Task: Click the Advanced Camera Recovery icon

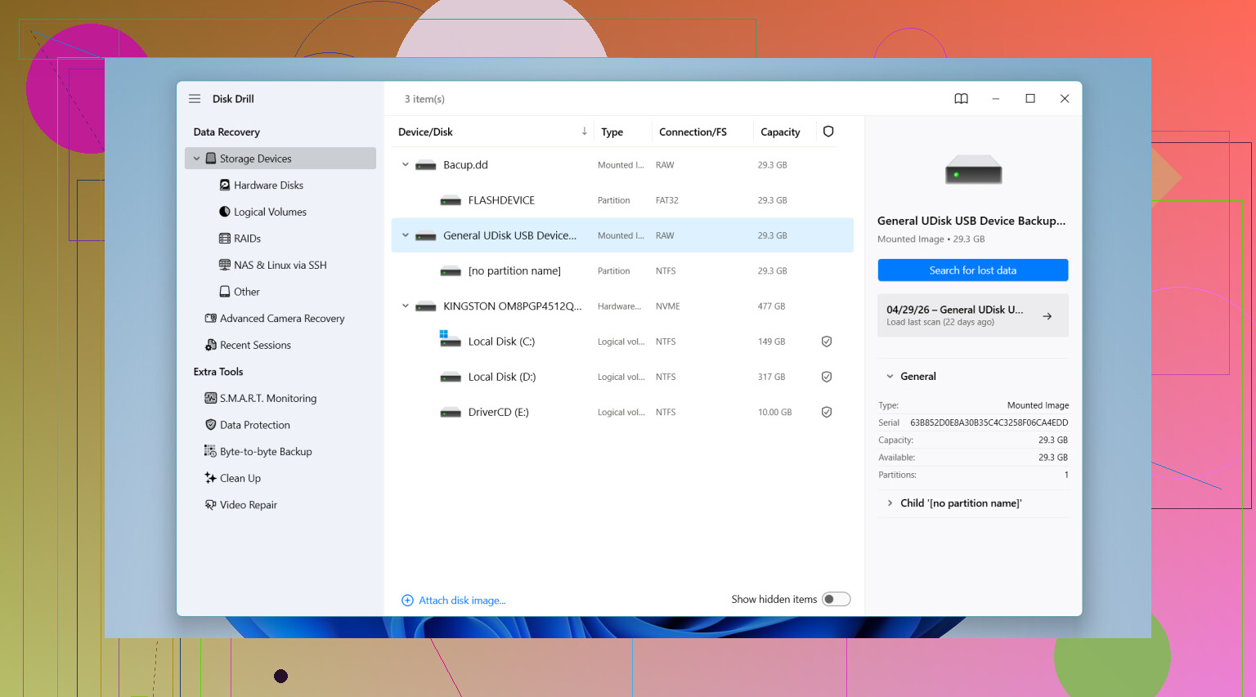Action: [211, 319]
